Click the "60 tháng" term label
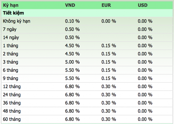Viewport: 174px width, 124px height. tap(12, 119)
